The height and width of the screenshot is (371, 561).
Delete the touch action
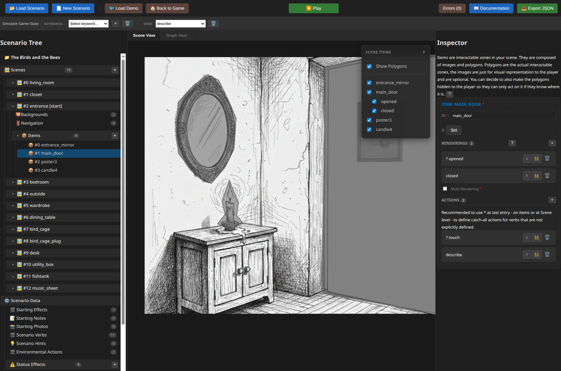(x=547, y=237)
